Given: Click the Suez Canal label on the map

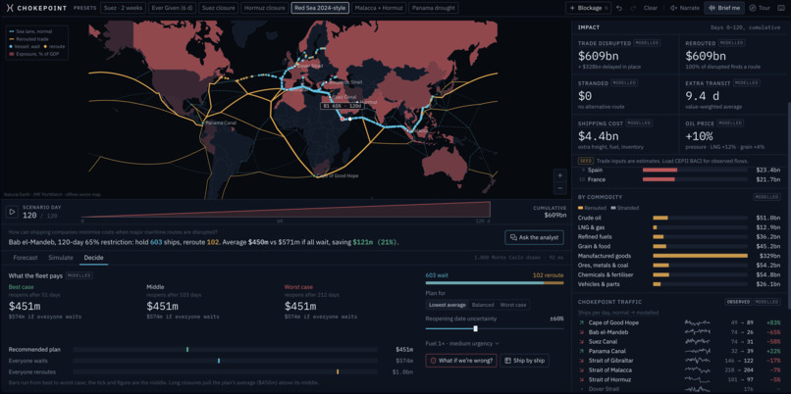Looking at the screenshot, I should click(344, 97).
